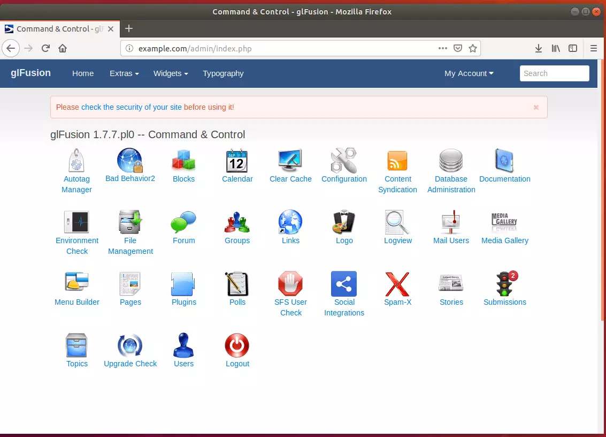This screenshot has width=606, height=437.
Task: Open the Users icon
Action: (x=183, y=345)
